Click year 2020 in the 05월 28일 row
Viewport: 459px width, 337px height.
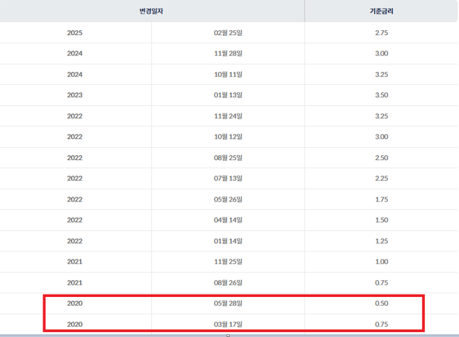tap(75, 303)
